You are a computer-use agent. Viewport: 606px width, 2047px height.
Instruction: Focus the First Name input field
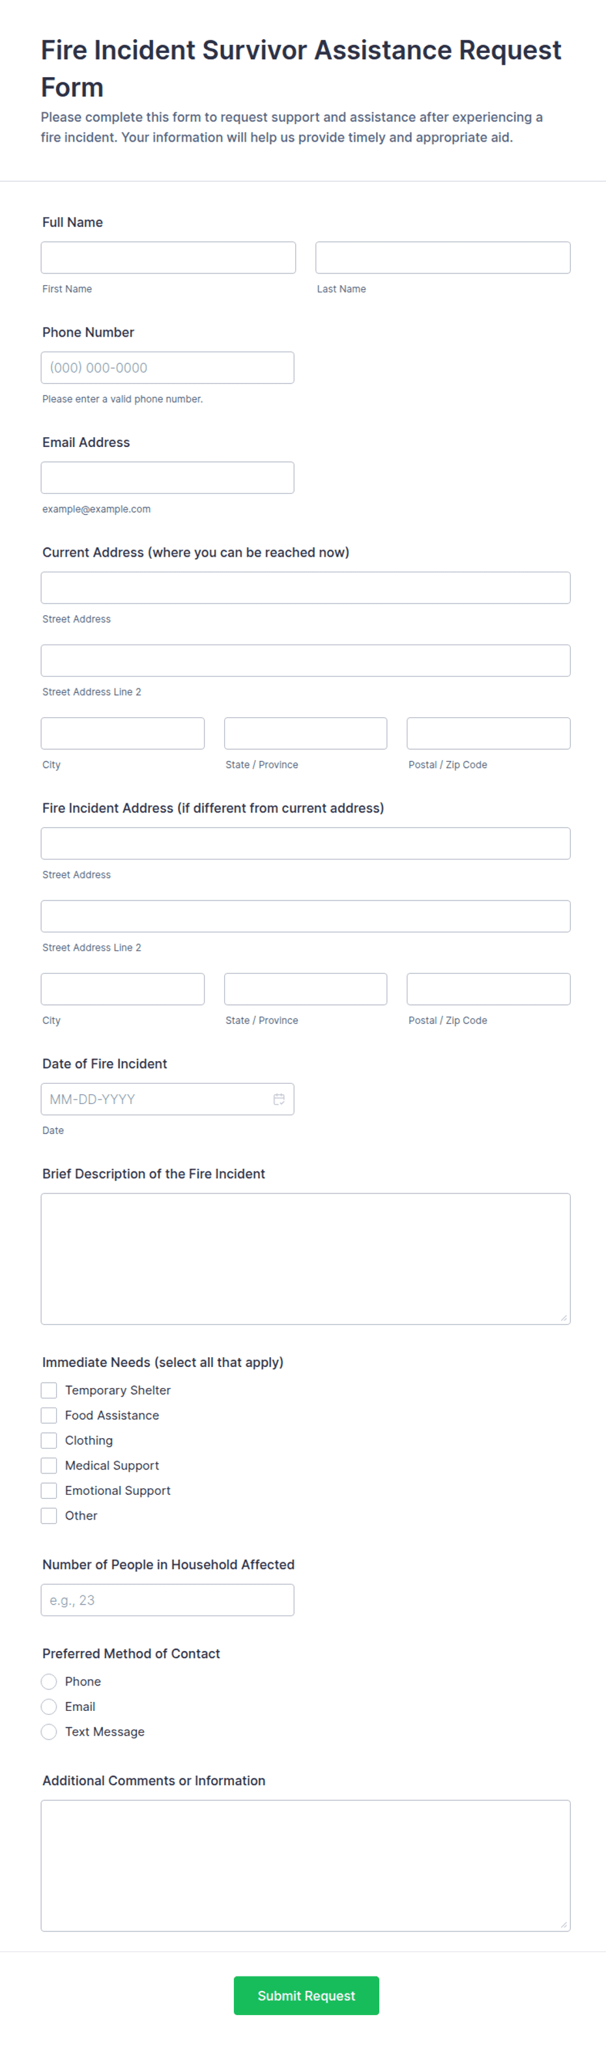tap(168, 258)
